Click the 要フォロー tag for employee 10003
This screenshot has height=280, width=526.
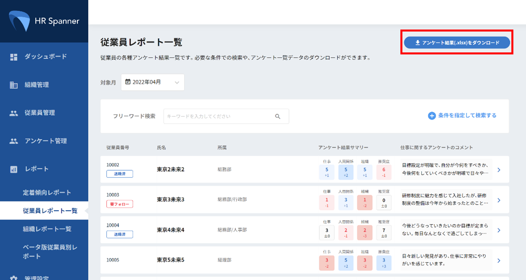(x=120, y=204)
